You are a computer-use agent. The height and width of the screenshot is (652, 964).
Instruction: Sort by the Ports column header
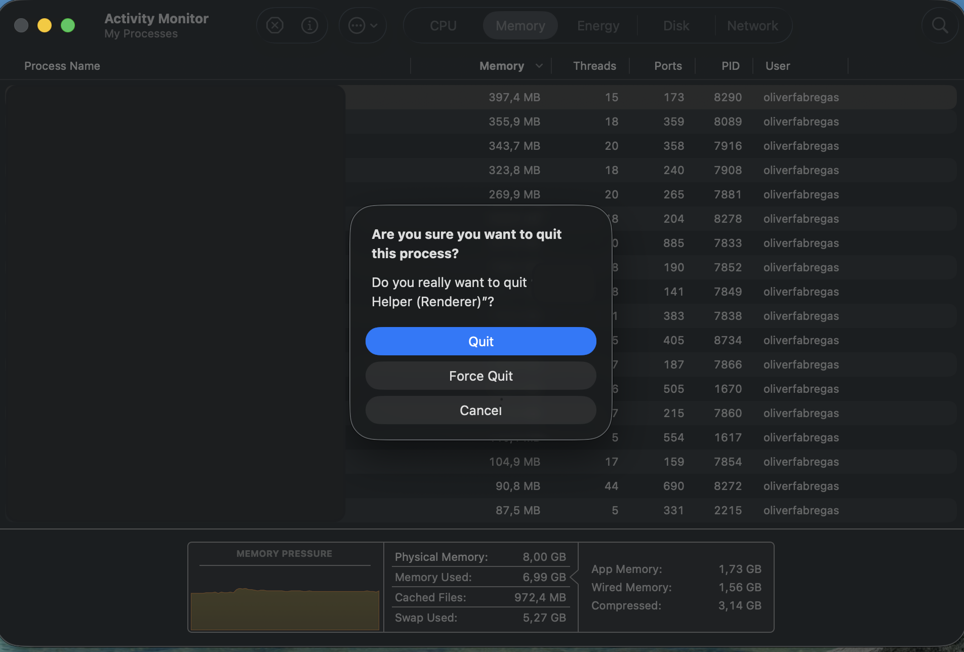667,66
